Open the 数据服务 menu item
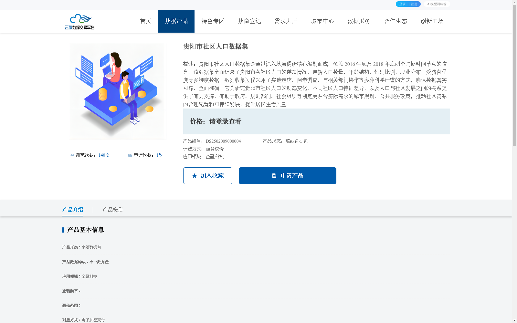This screenshot has width=517, height=323. click(x=359, y=21)
